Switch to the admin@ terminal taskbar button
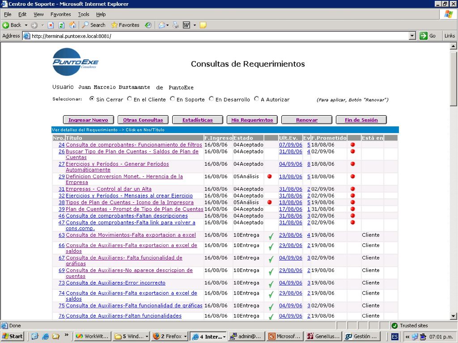Viewport: 458px width, 343px height. pos(246,336)
